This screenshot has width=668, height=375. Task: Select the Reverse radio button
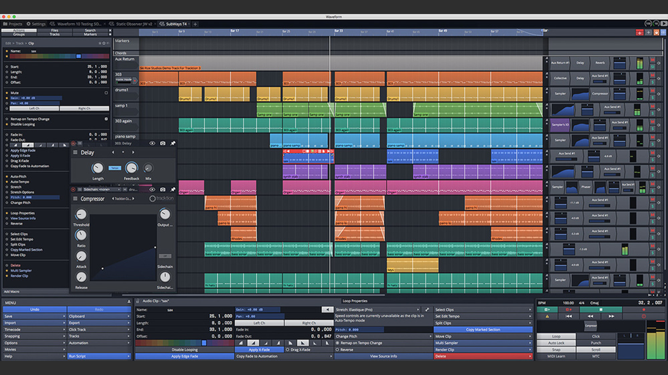[337, 349]
